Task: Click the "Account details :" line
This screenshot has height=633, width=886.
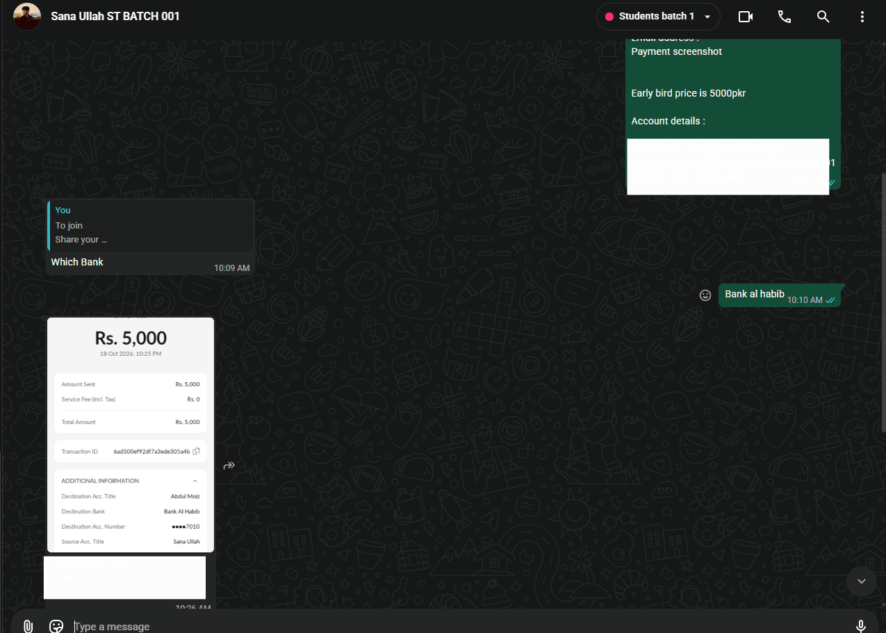Action: pyautogui.click(x=668, y=121)
